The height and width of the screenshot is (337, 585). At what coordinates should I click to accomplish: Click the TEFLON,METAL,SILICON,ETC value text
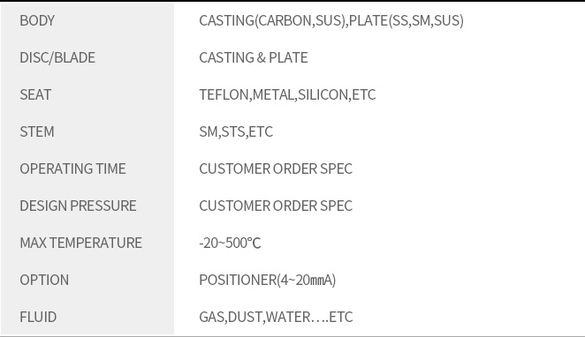tap(287, 94)
